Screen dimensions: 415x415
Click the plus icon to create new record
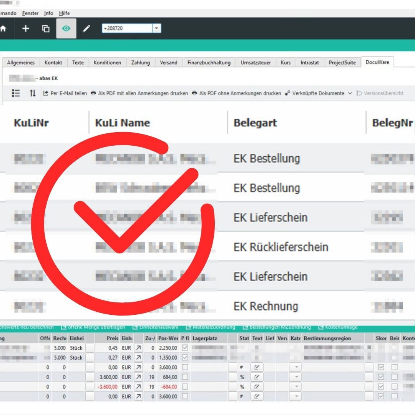25,28
